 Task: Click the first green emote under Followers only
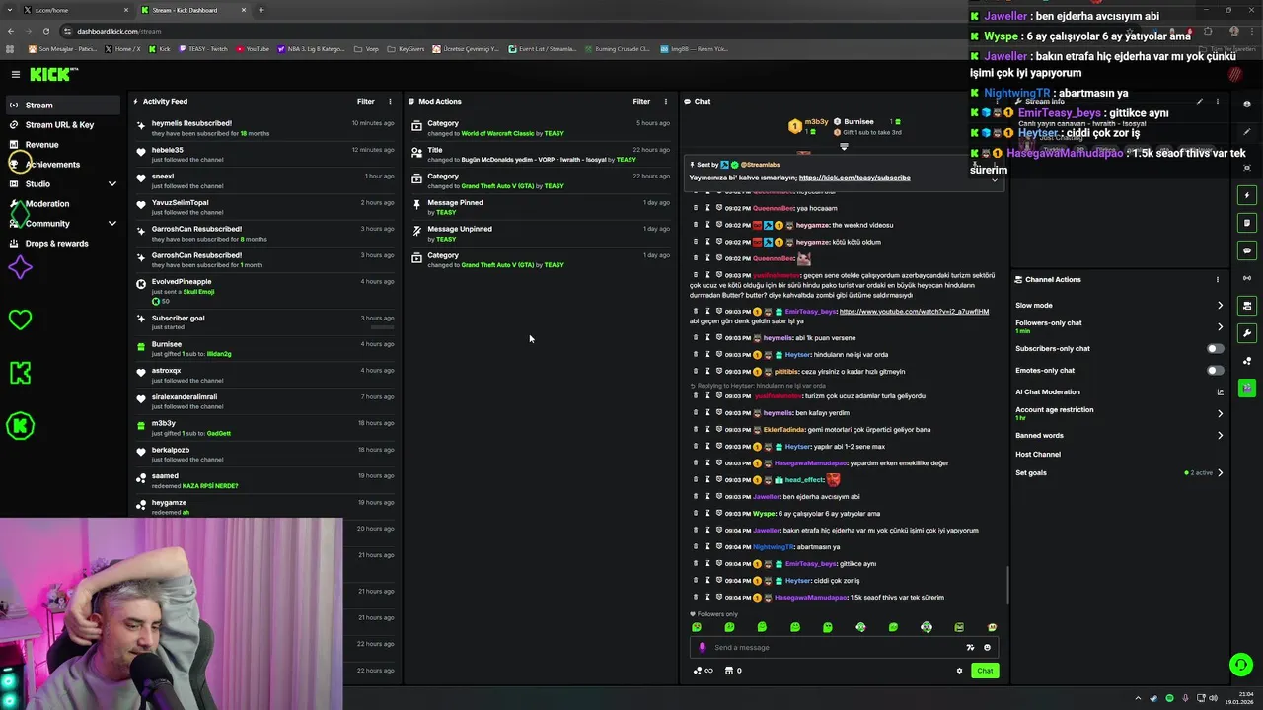697,627
